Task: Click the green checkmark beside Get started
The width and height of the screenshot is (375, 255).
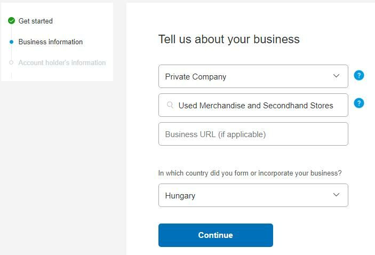Action: coord(11,21)
